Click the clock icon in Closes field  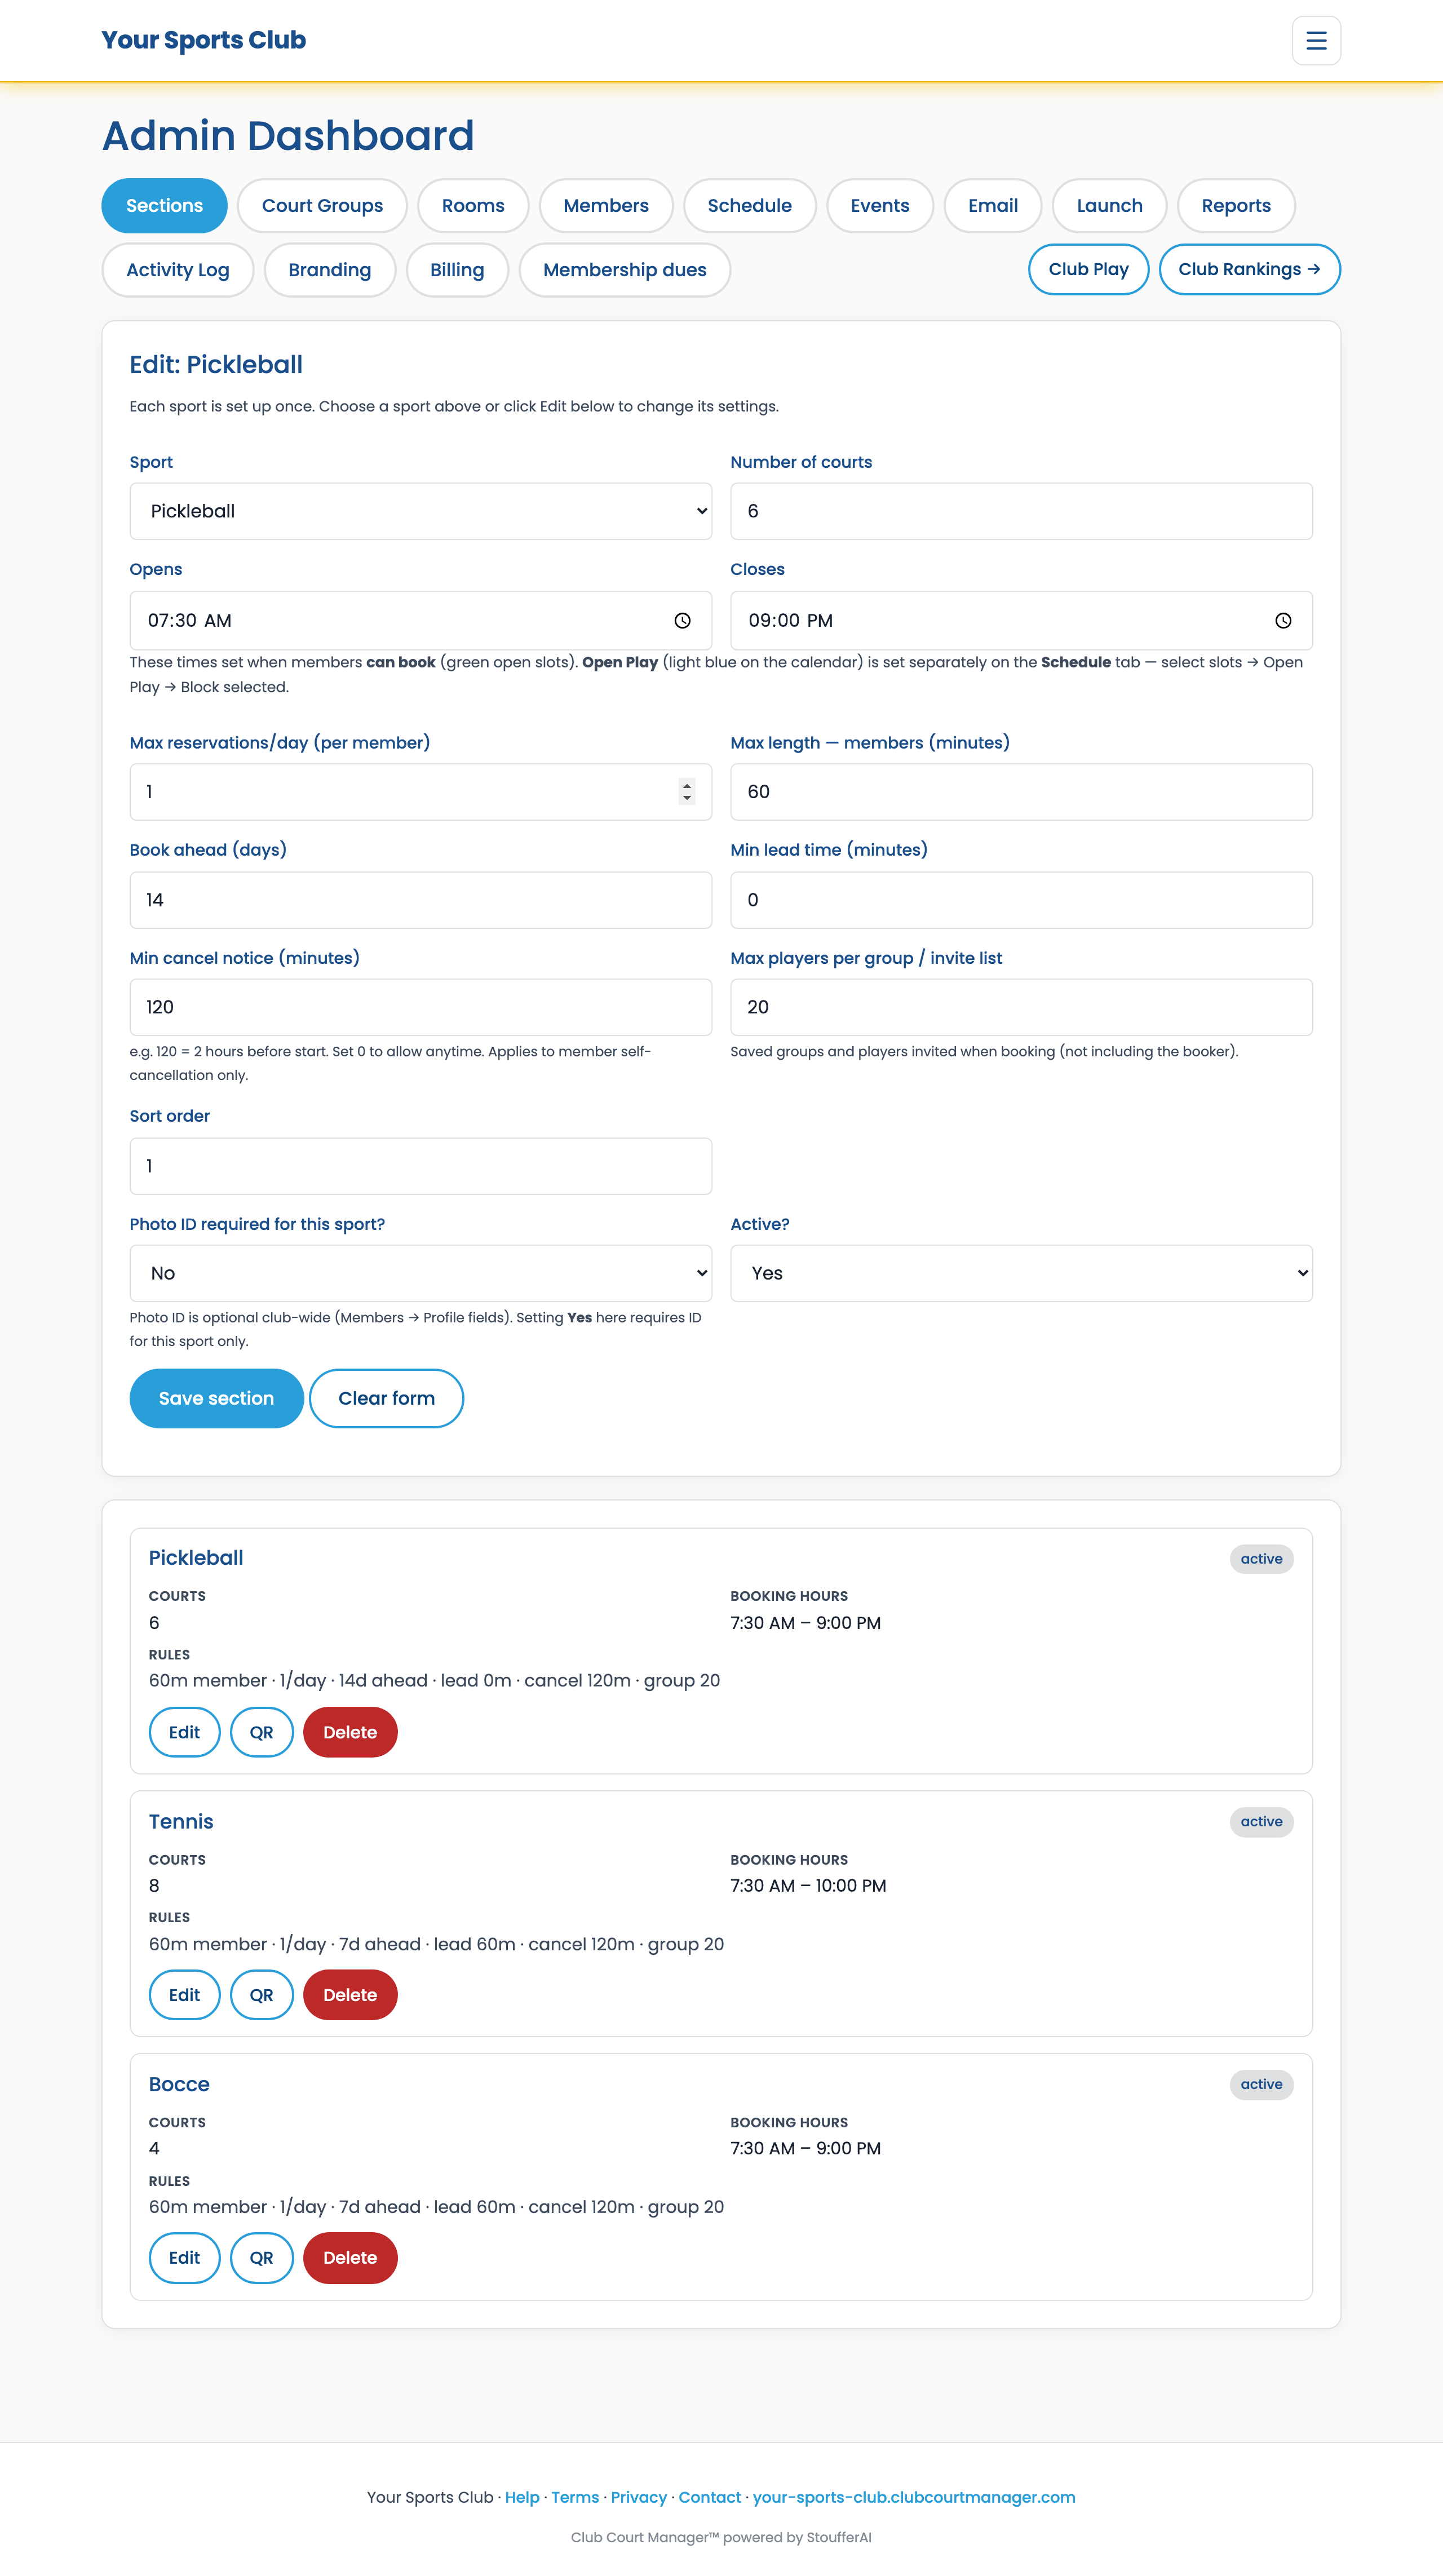[1283, 621]
